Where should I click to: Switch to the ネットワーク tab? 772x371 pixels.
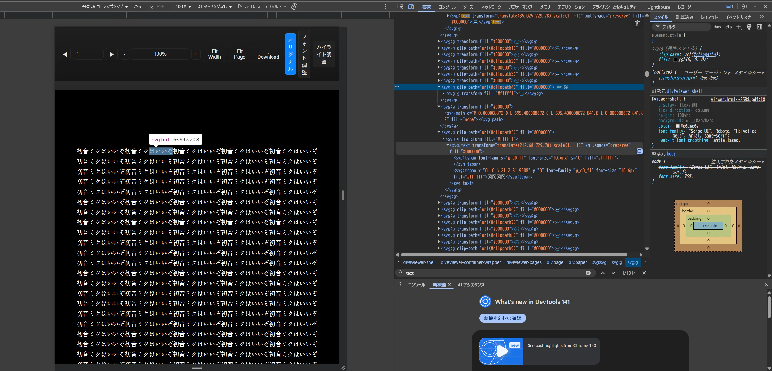491,7
